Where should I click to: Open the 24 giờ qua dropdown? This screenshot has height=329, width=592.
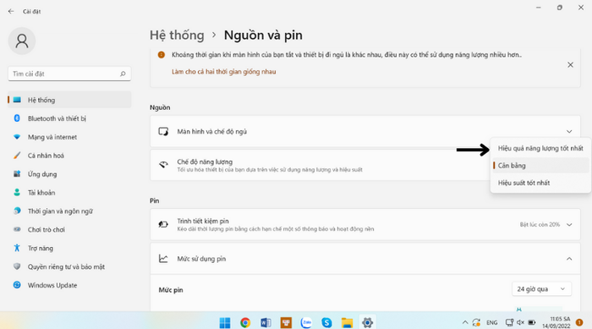coord(541,289)
